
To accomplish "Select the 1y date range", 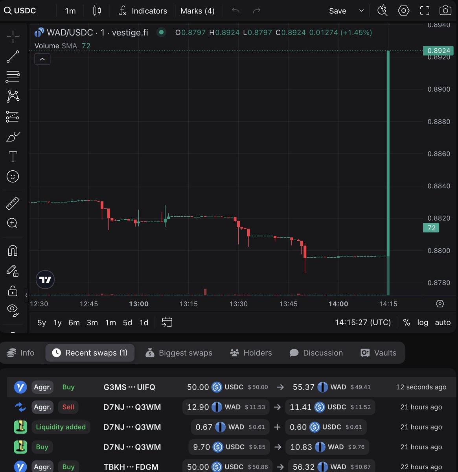I will coord(57,323).
